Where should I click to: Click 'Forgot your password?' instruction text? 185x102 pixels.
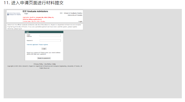pyautogui.click(x=43, y=53)
